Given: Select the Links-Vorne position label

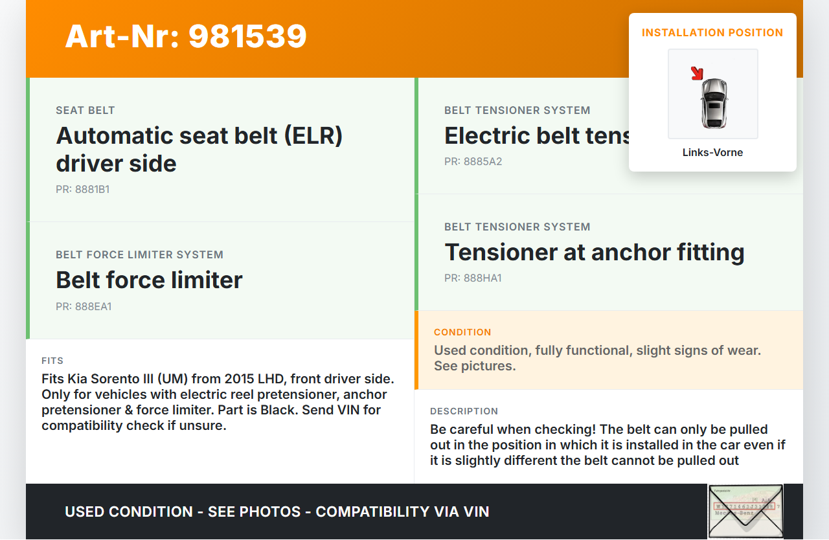Looking at the screenshot, I should (712, 153).
